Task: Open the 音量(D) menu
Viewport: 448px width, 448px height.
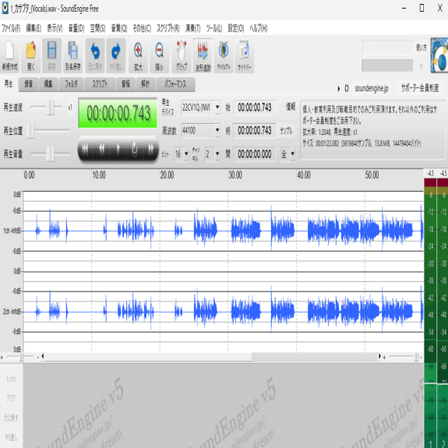Action: 76,28
